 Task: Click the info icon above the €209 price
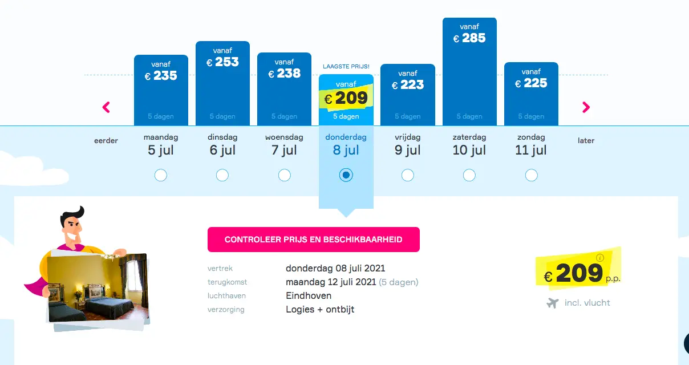pyautogui.click(x=599, y=258)
